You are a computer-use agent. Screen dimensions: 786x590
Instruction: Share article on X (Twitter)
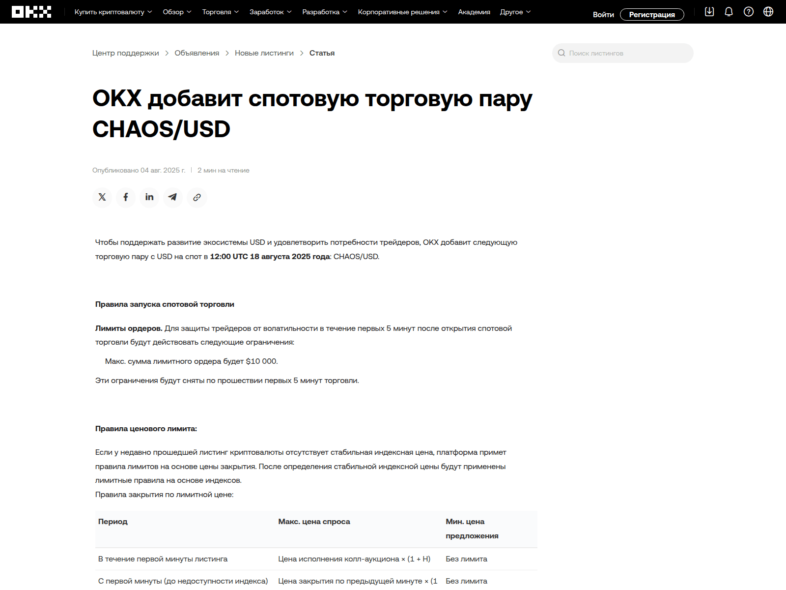pos(102,197)
